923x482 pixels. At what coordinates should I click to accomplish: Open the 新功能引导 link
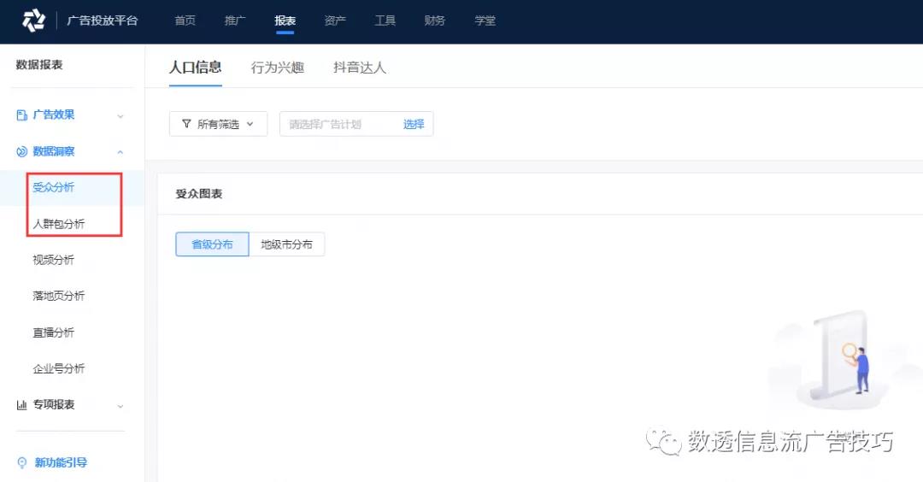pyautogui.click(x=61, y=462)
